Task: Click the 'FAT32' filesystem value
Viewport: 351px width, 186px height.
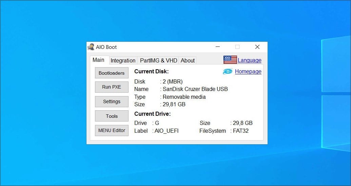Action: pos(241,131)
